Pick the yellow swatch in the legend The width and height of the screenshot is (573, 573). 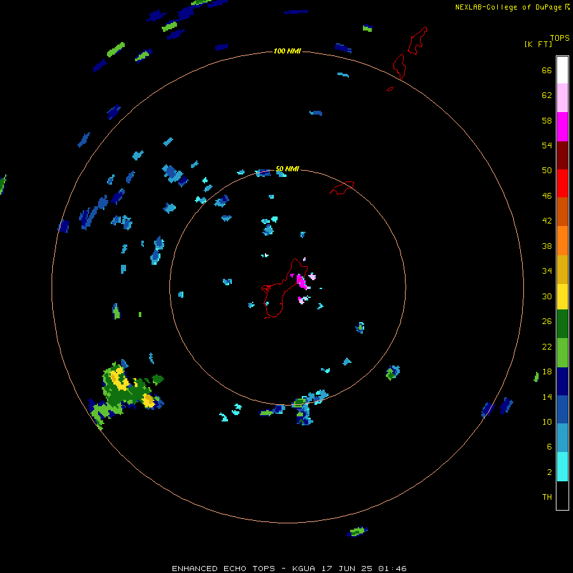pos(562,296)
